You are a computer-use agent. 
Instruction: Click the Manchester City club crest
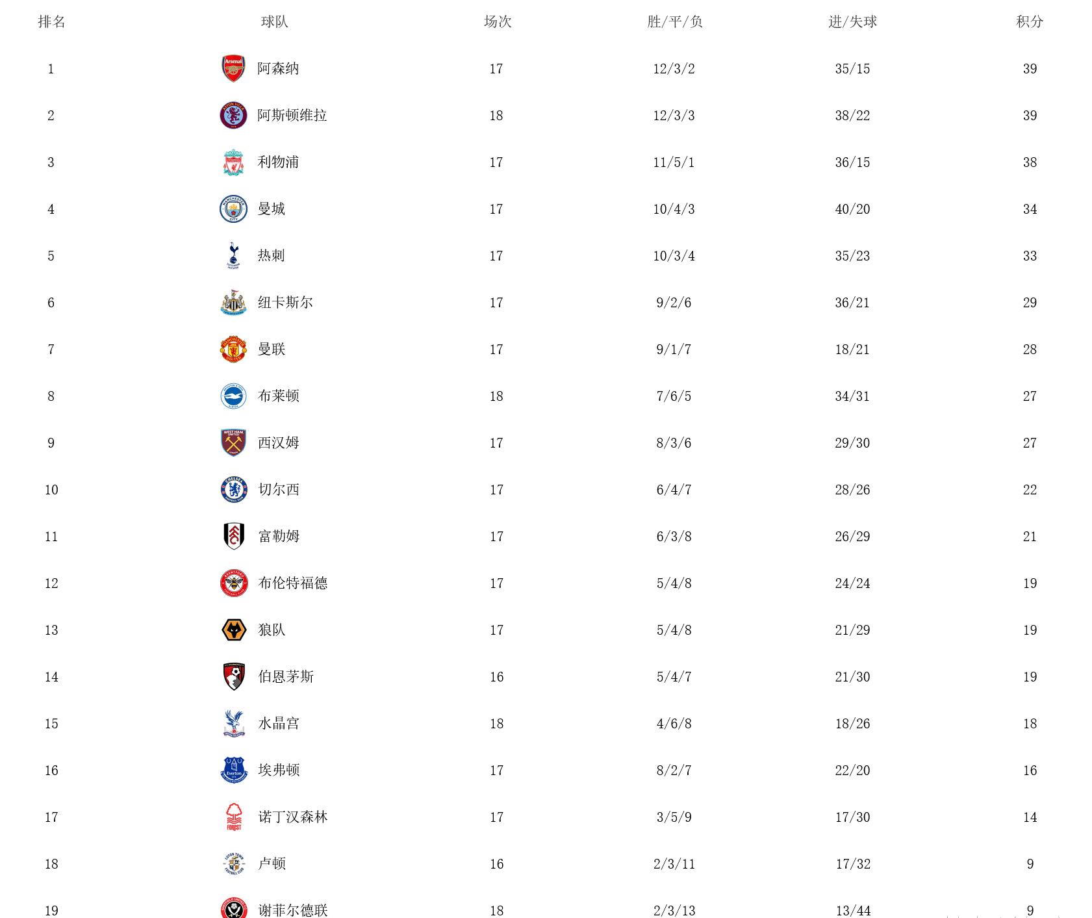pos(233,209)
